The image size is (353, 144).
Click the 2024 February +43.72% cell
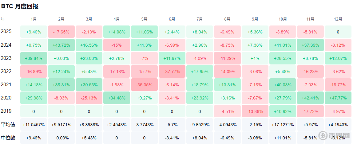[61, 45]
